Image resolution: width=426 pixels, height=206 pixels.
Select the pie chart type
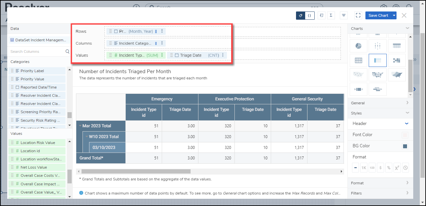click(358, 46)
